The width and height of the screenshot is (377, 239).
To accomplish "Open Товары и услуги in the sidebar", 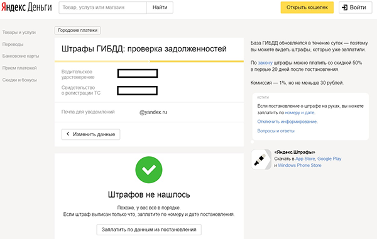I will pyautogui.click(x=19, y=33).
